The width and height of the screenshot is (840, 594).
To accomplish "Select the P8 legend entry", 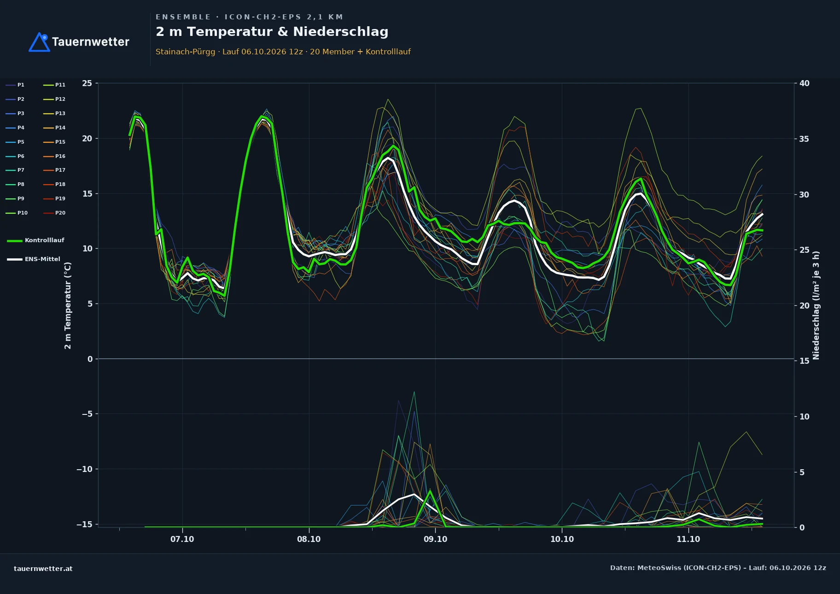I will tap(15, 184).
